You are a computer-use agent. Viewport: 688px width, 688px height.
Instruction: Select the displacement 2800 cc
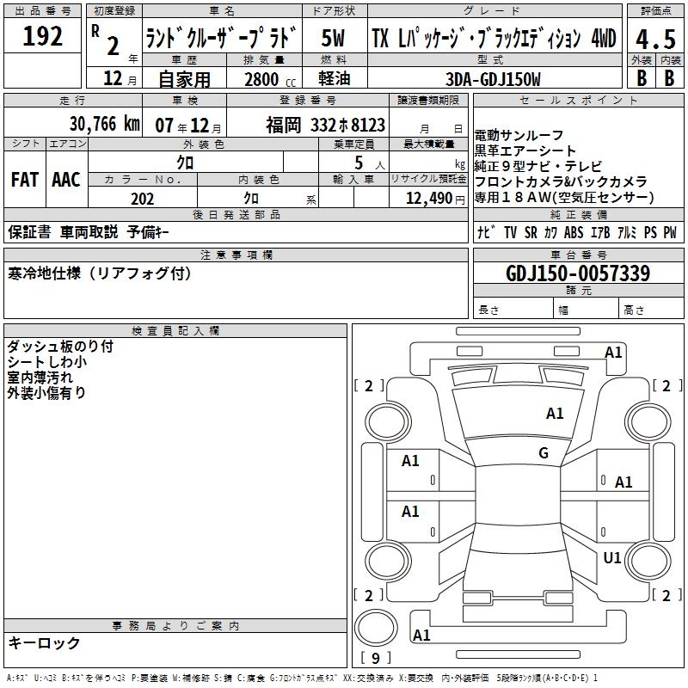(270, 79)
